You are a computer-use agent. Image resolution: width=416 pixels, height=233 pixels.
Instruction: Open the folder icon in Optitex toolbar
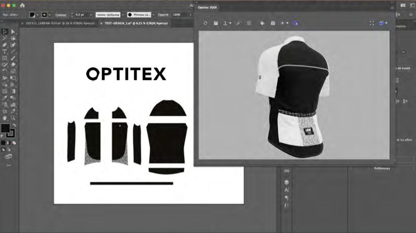click(x=216, y=23)
